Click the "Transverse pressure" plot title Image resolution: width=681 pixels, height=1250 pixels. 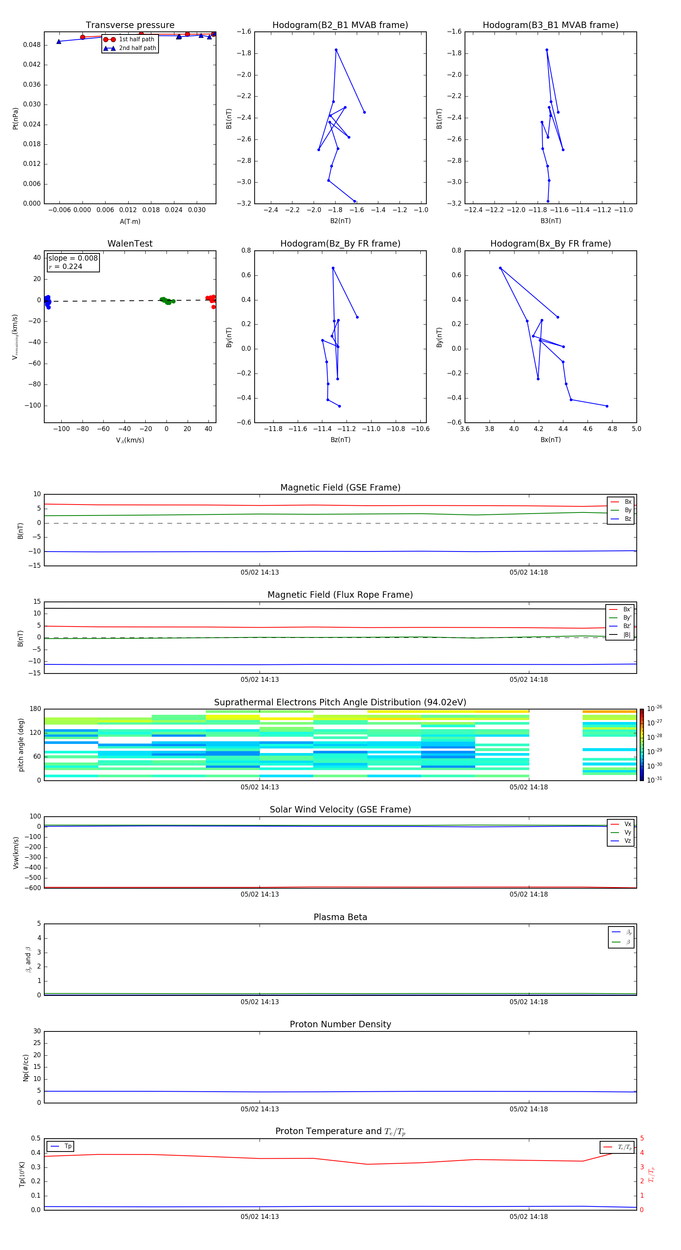(130, 25)
